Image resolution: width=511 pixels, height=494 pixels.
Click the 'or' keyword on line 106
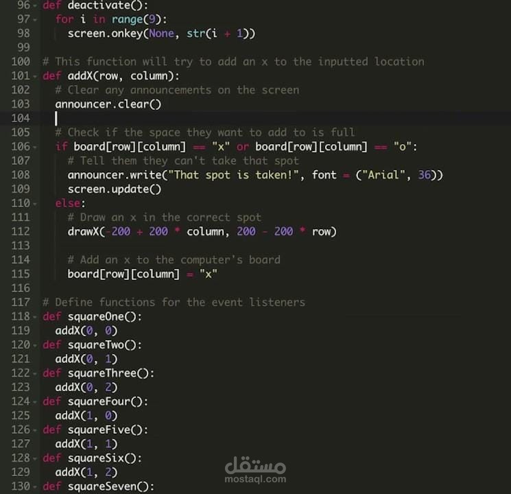coord(242,147)
